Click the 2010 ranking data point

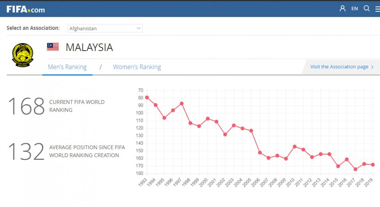coord(294,146)
